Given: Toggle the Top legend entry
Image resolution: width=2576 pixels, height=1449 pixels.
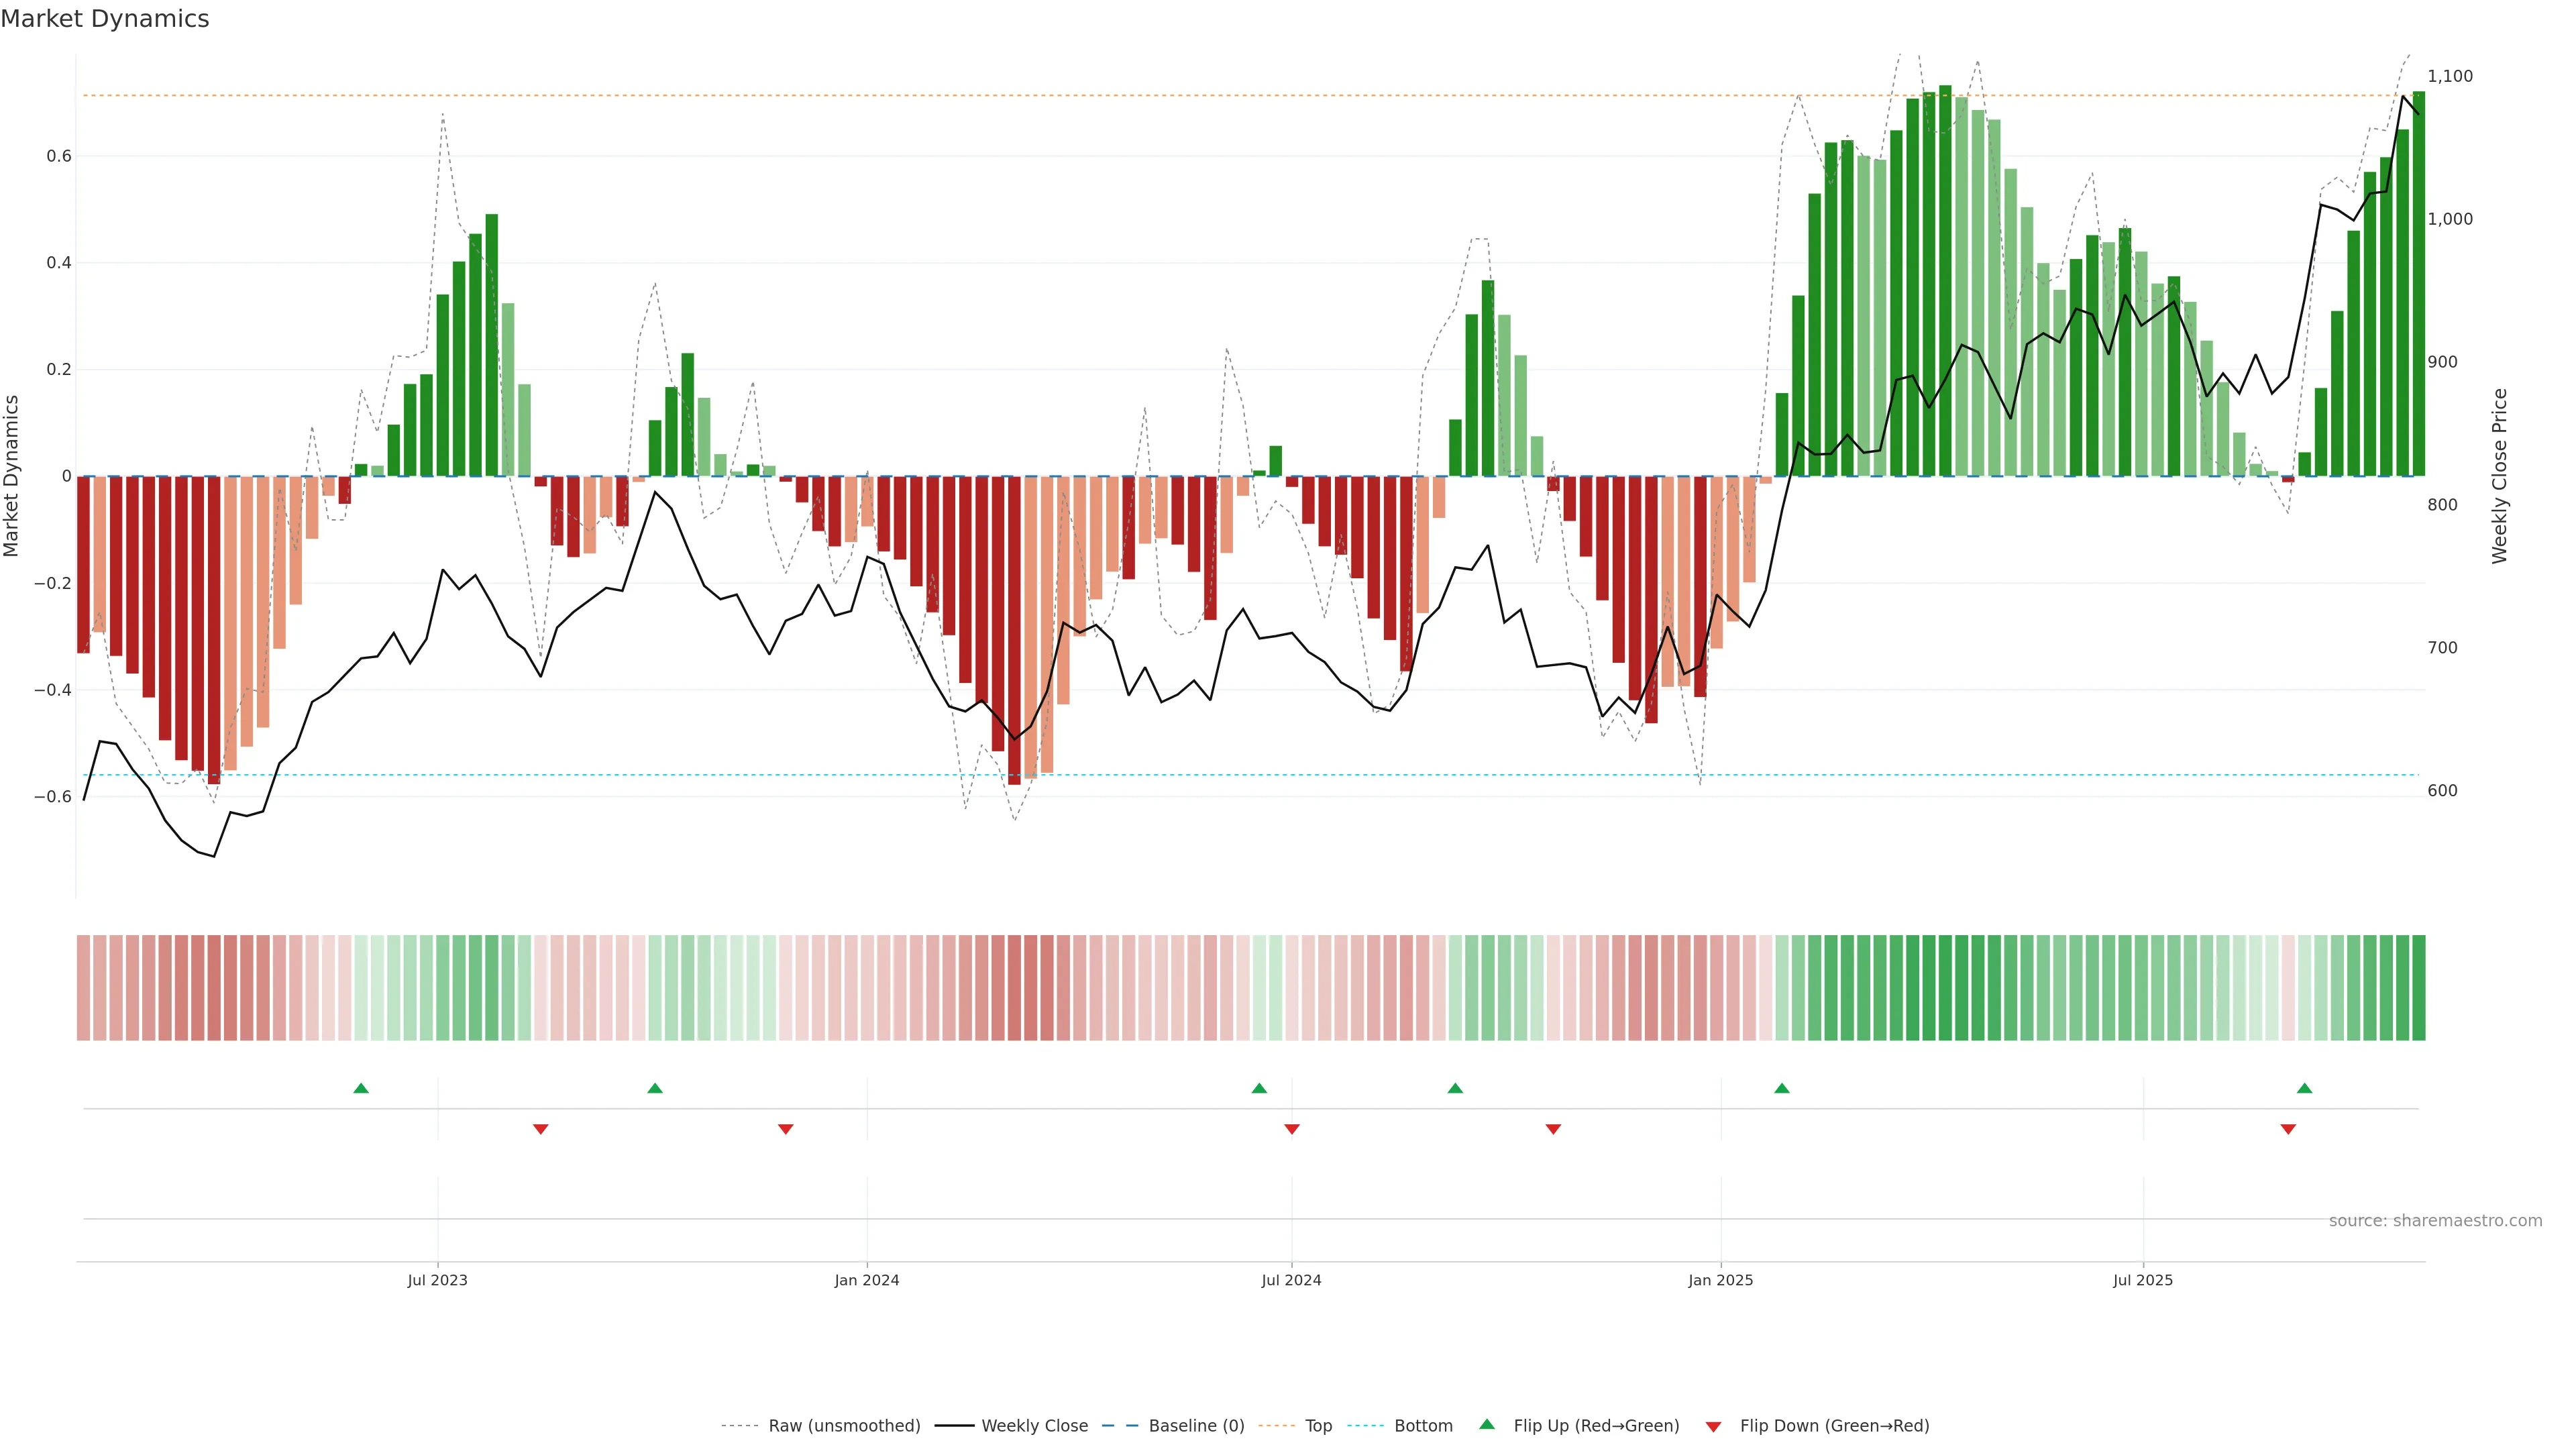Looking at the screenshot, I should [x=1318, y=1426].
